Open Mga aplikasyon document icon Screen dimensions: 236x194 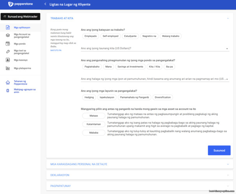coord(8,28)
